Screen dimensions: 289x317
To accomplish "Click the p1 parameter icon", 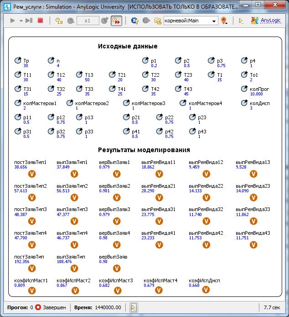I will click(145, 60).
